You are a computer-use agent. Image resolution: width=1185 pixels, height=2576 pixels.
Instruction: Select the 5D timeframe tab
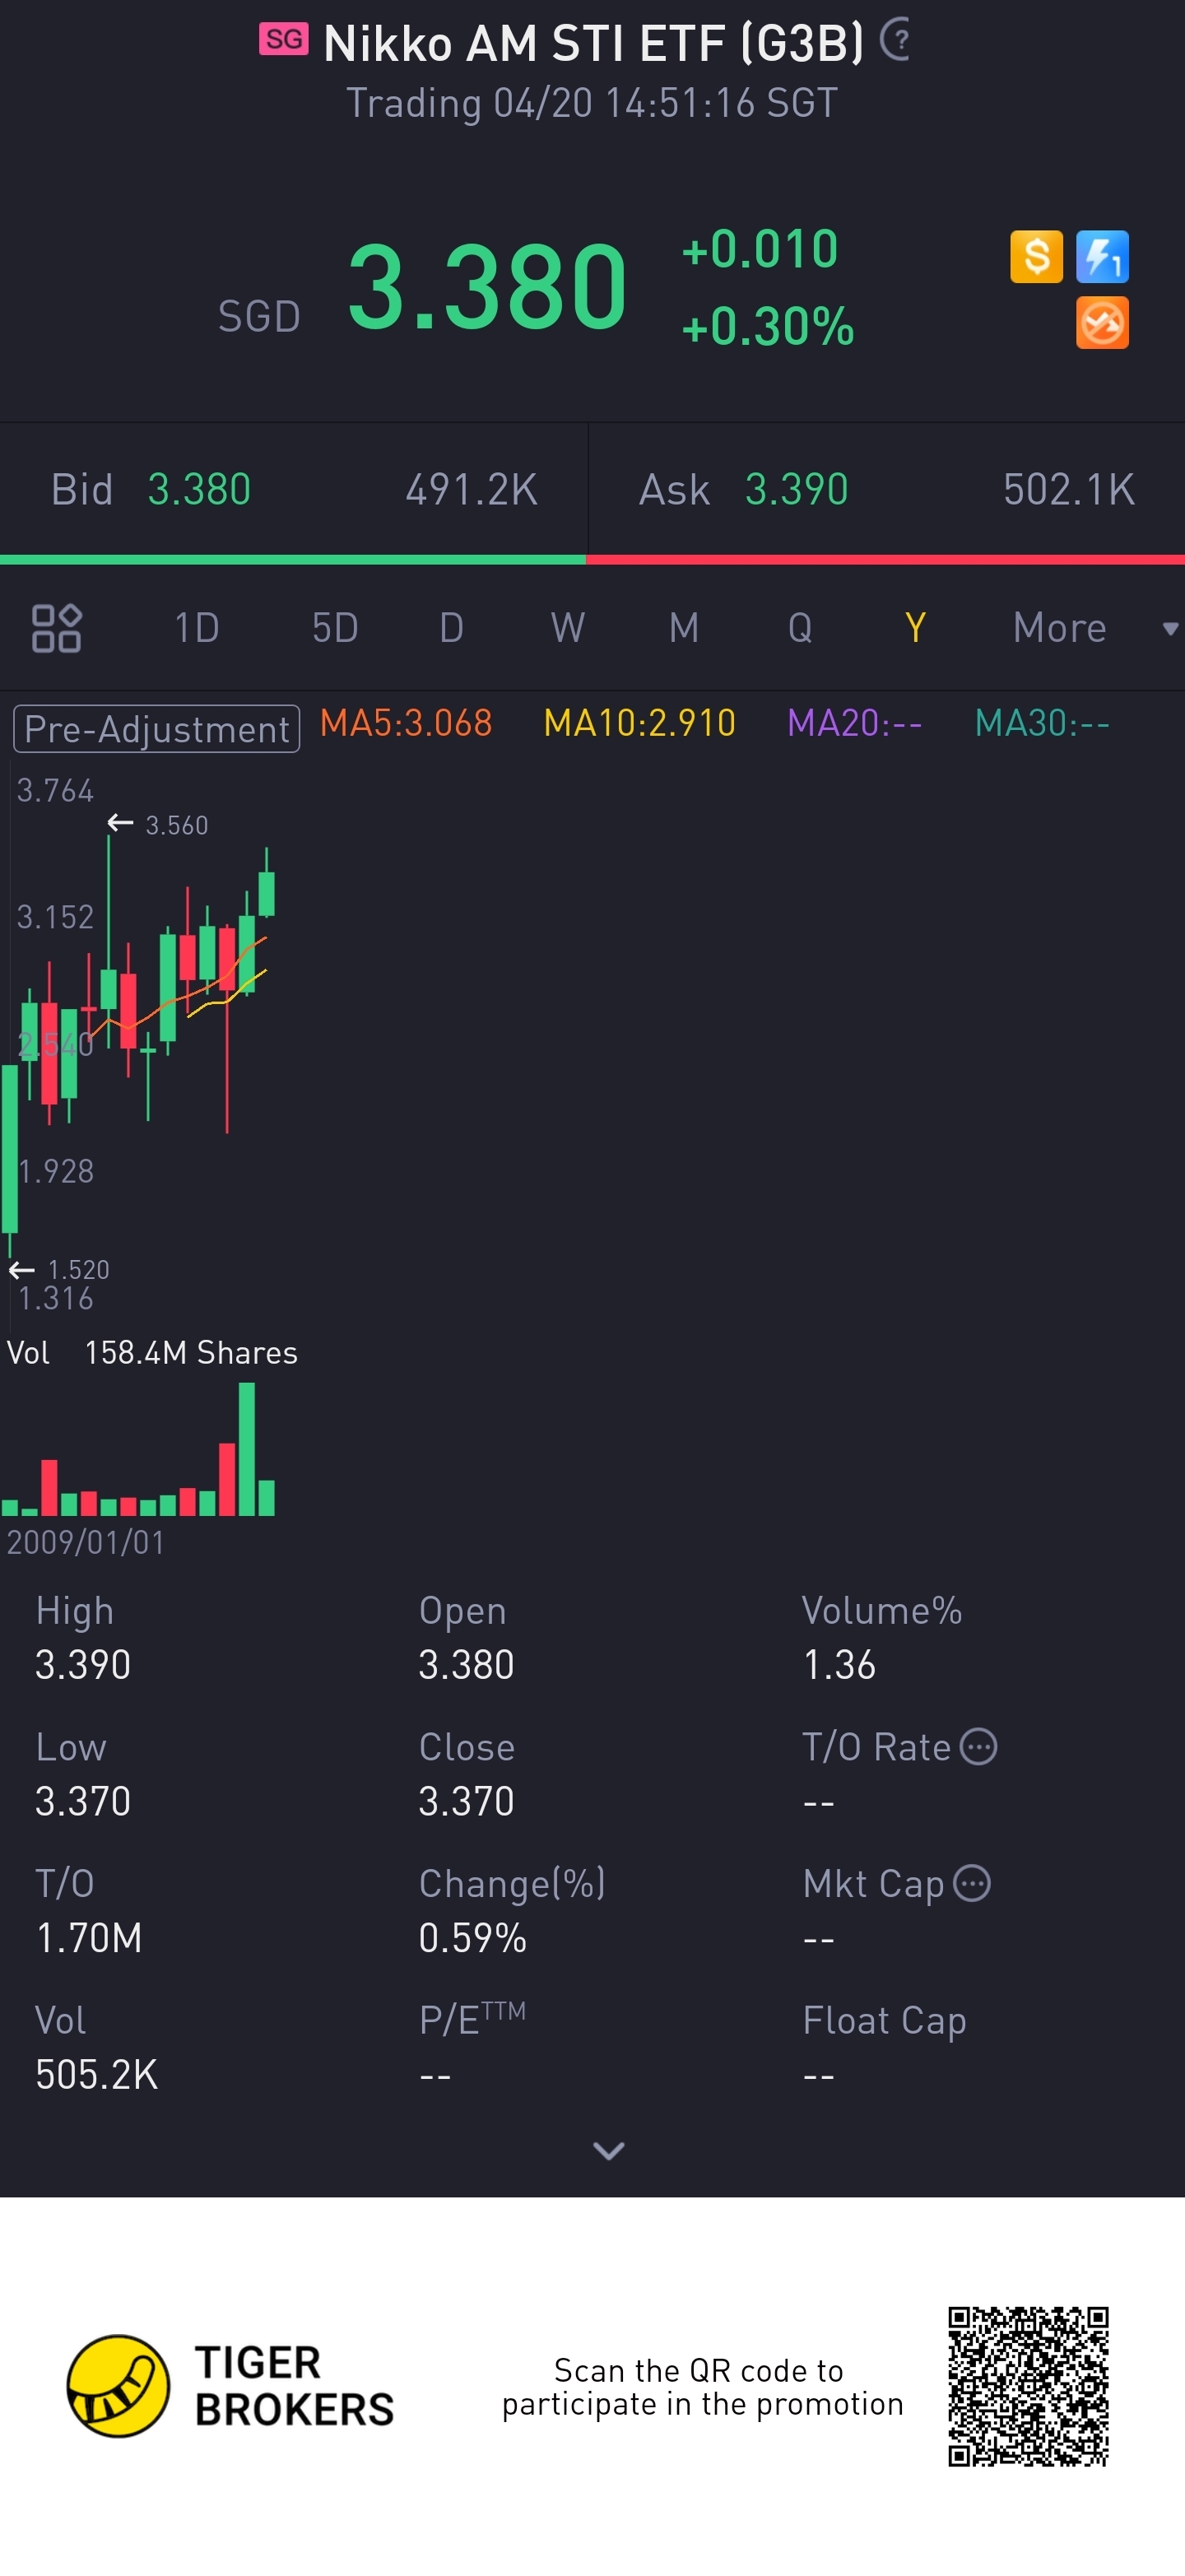pos(335,628)
